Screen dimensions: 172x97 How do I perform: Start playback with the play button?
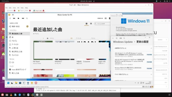(19, 18)
